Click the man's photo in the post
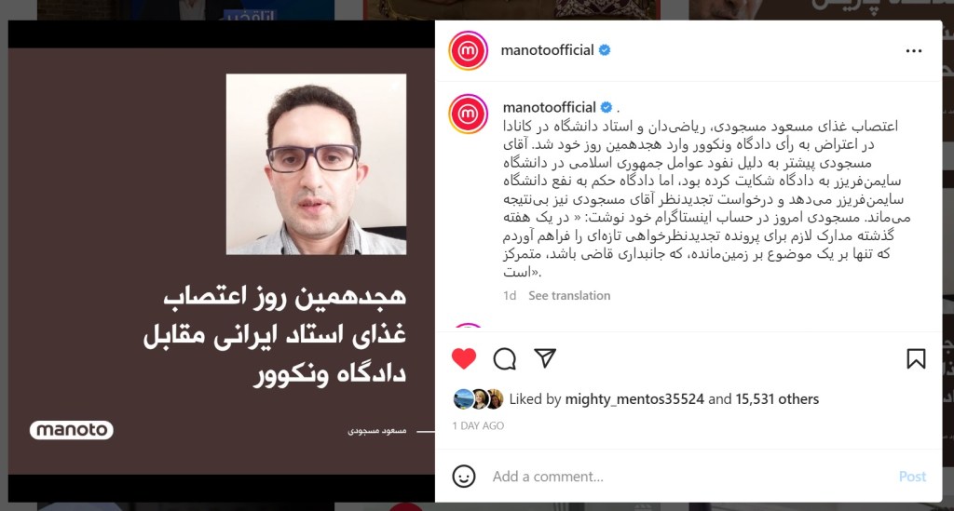 click(317, 164)
